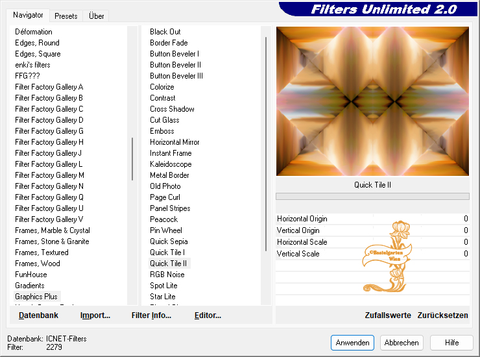Choose Peacock filter
480x357 pixels.
tap(163, 219)
